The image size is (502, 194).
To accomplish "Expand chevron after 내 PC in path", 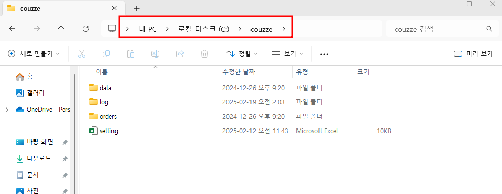I will point(167,29).
